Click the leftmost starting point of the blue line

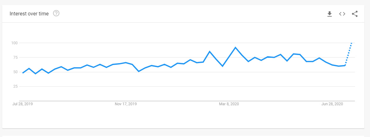23,73
